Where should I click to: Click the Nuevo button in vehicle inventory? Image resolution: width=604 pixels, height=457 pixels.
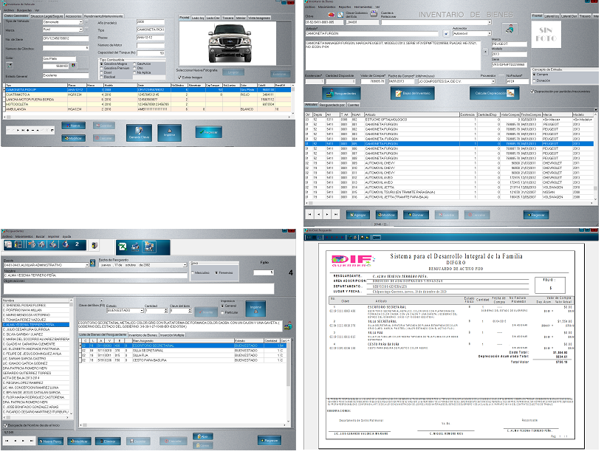pyautogui.click(x=72, y=126)
